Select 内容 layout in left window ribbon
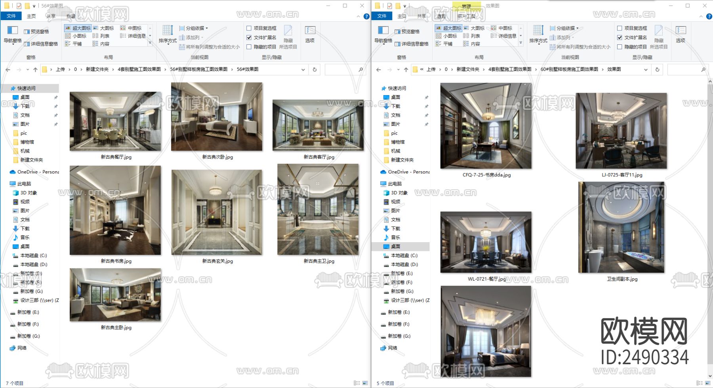The width and height of the screenshot is (713, 388). point(101,44)
